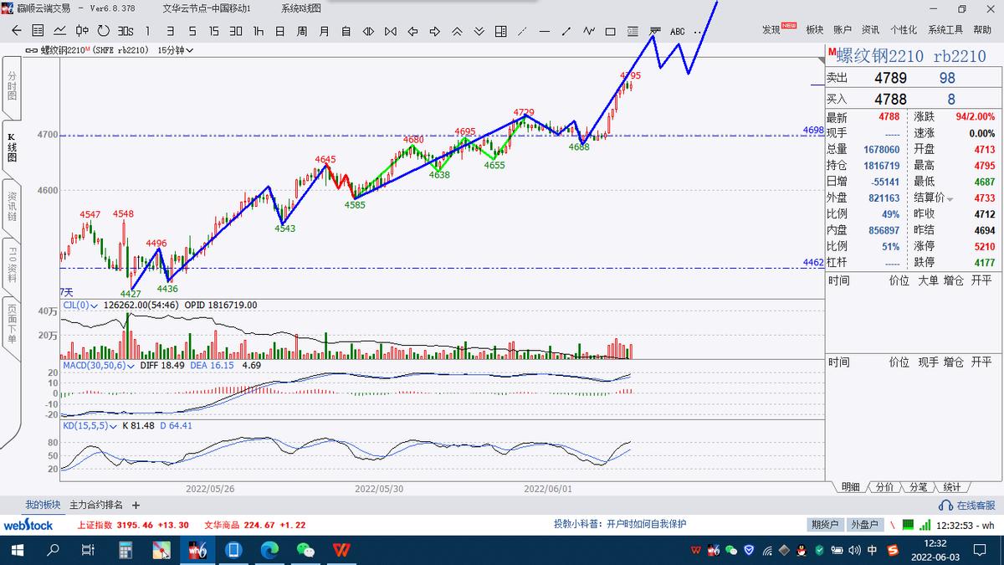Expand more drawing tools via ellipsis

click(x=698, y=31)
